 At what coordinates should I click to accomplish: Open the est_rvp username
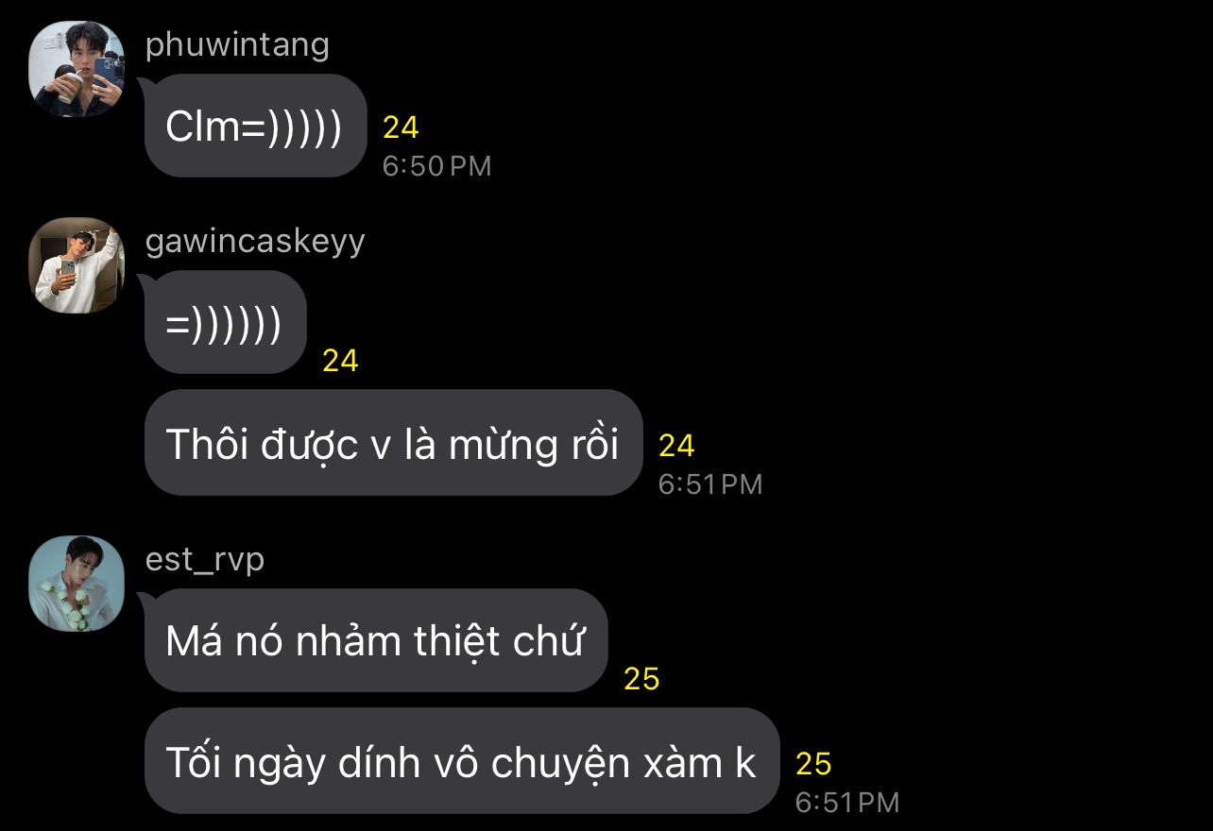(205, 560)
